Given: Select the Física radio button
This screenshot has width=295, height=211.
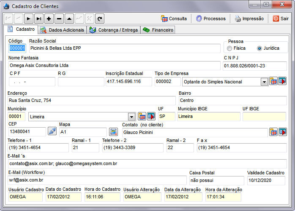Looking at the screenshot, I should [x=230, y=48].
